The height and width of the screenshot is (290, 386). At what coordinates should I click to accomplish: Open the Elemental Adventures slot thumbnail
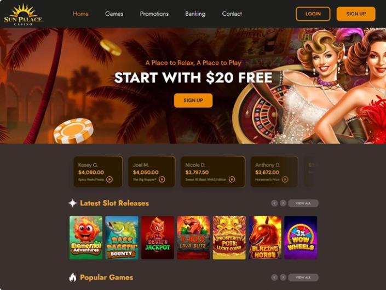86,237
